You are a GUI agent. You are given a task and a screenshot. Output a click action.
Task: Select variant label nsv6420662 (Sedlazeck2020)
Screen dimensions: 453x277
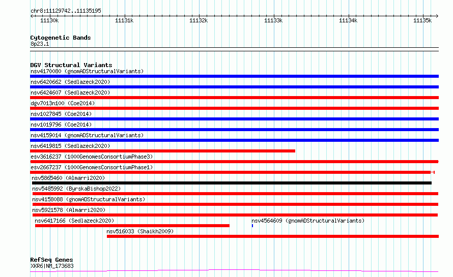70,82
